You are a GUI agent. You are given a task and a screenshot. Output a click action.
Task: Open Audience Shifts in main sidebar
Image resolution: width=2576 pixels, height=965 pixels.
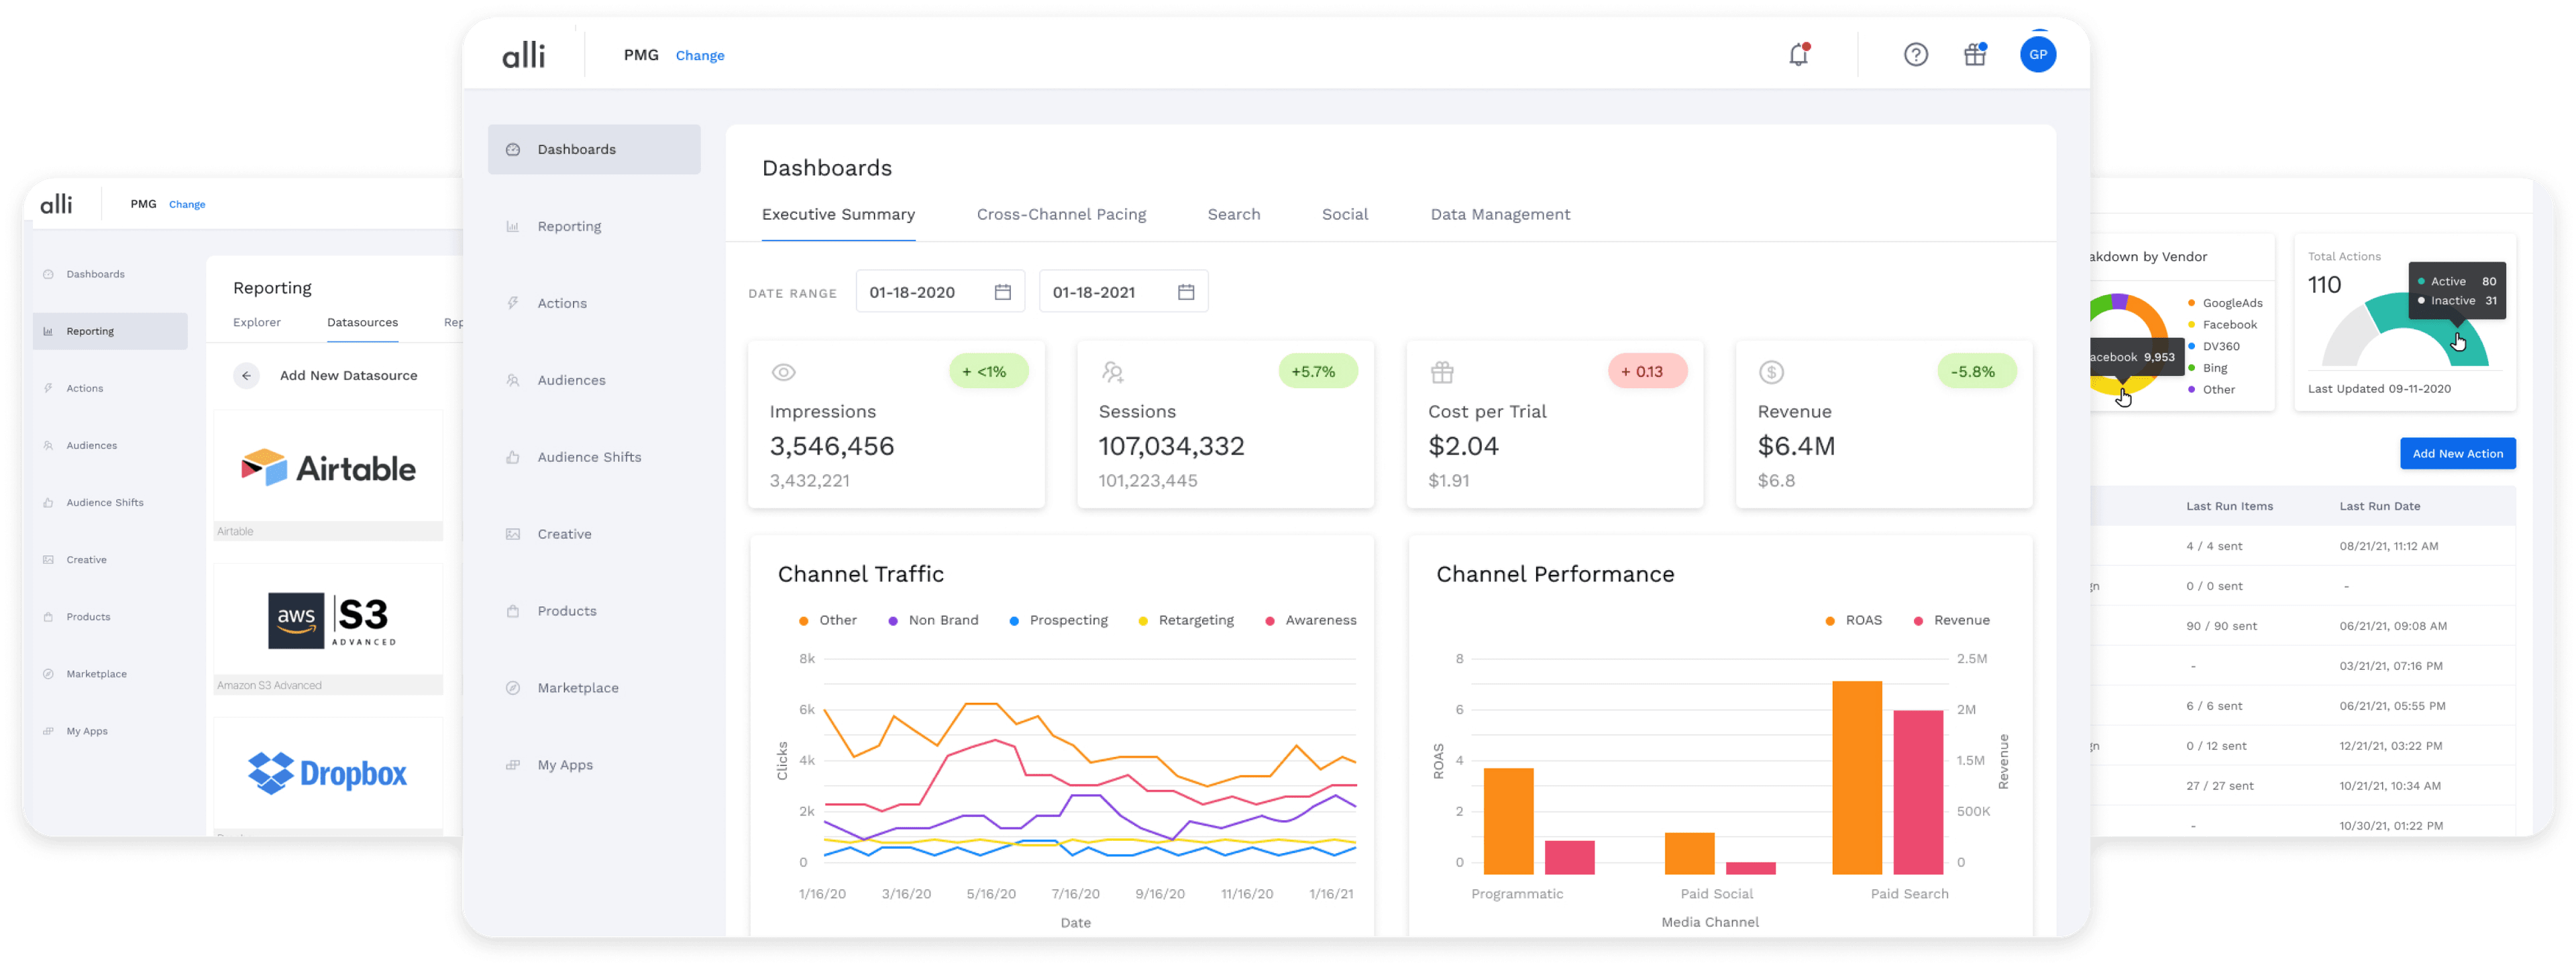pyautogui.click(x=589, y=457)
